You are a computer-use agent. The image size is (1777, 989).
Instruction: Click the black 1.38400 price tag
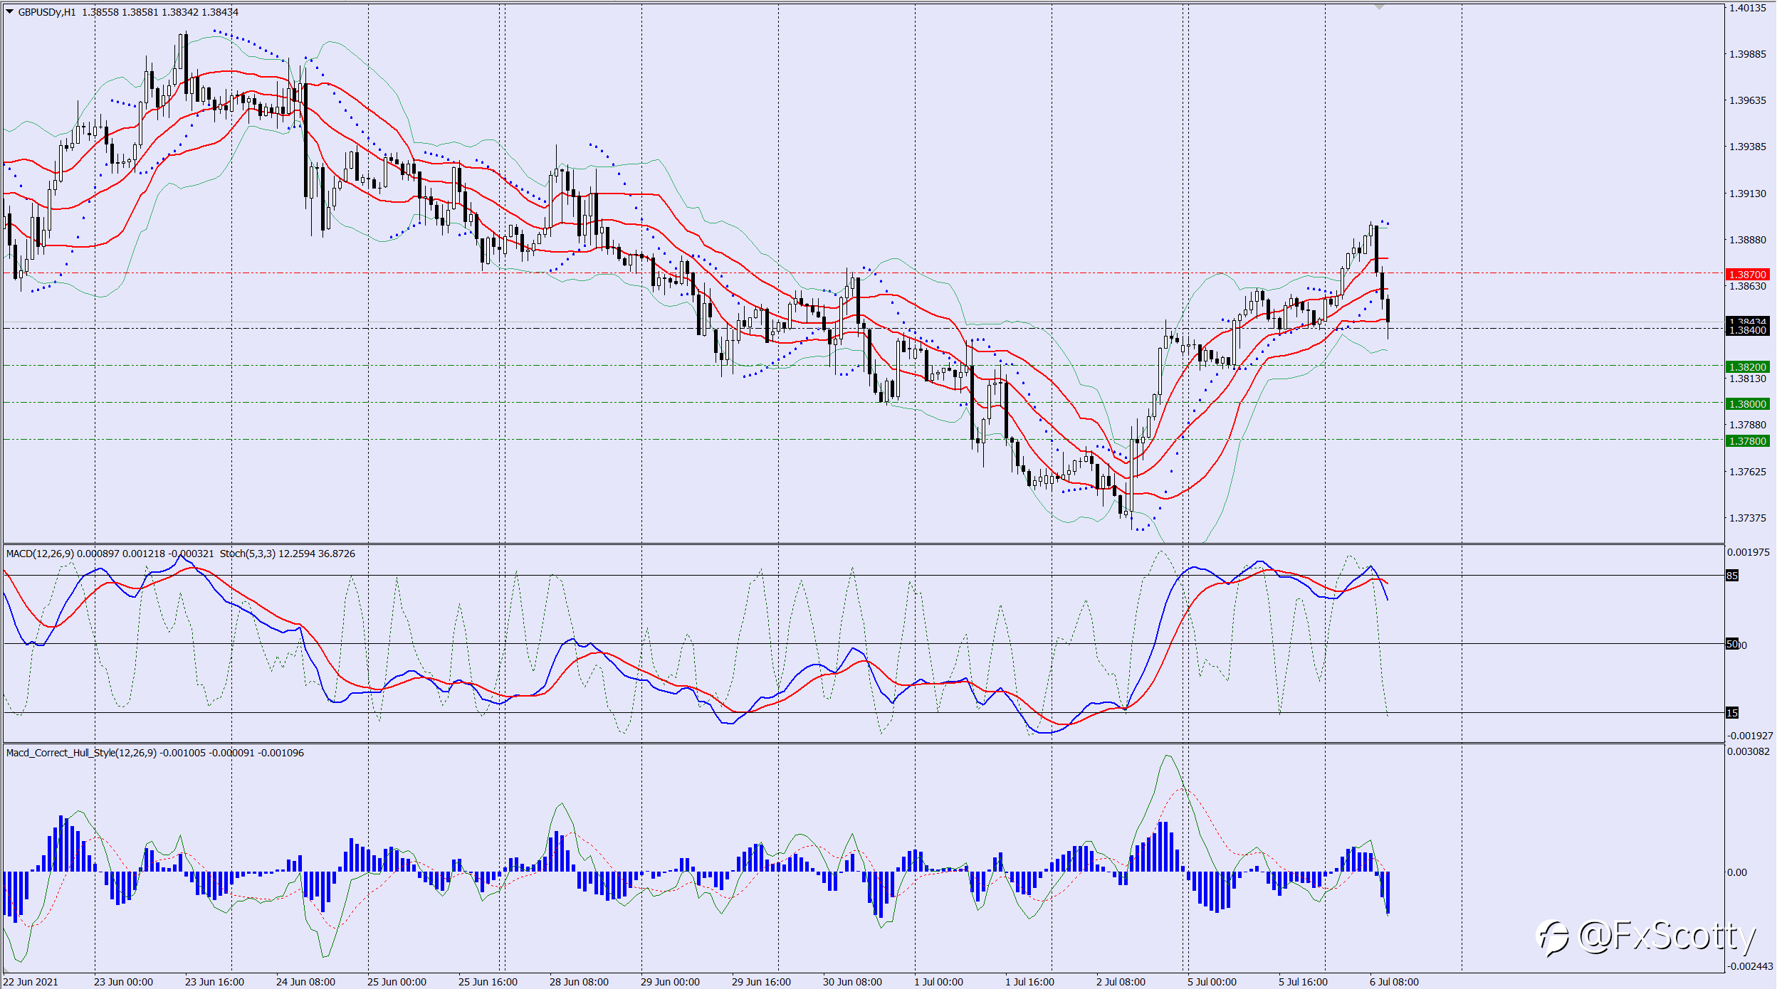pos(1748,330)
